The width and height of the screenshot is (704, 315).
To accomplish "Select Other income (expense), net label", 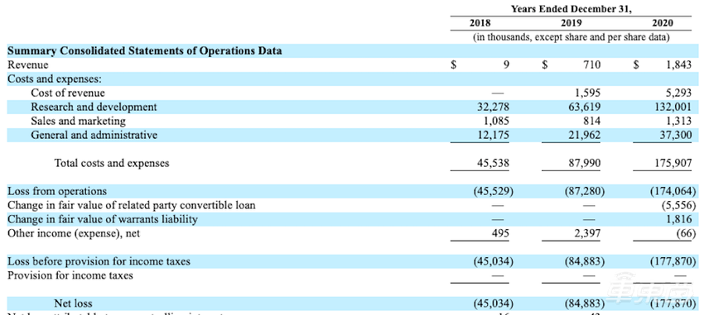I will pyautogui.click(x=74, y=233).
